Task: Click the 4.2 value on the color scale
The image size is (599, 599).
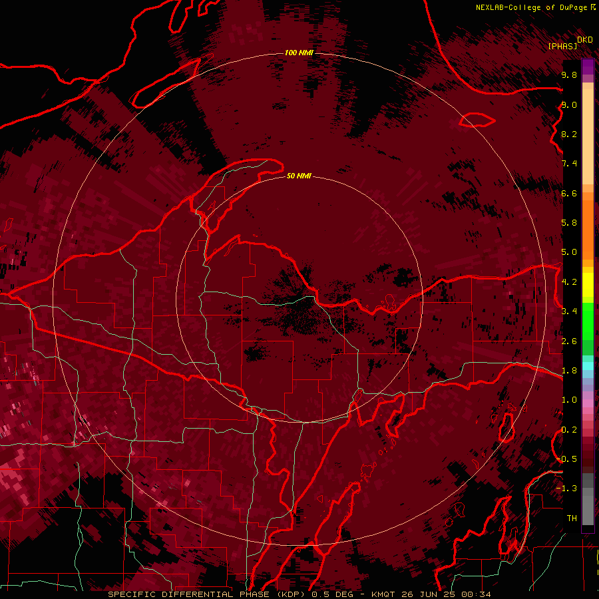Action: tap(569, 282)
